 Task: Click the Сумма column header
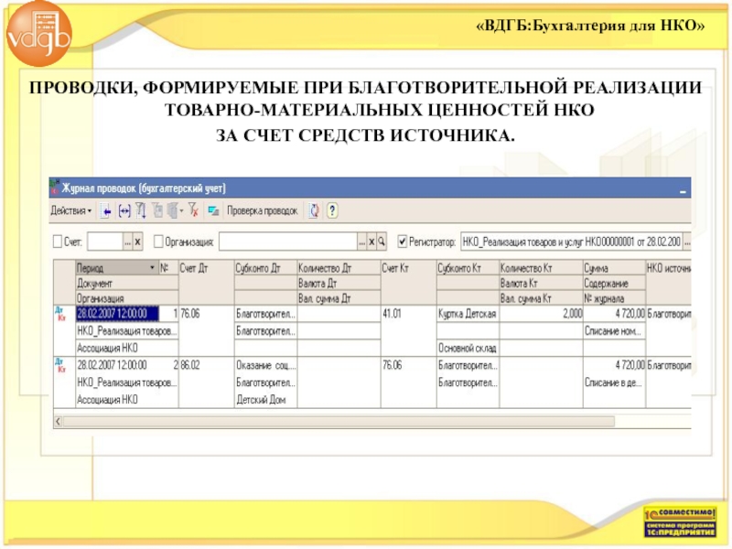(x=614, y=268)
